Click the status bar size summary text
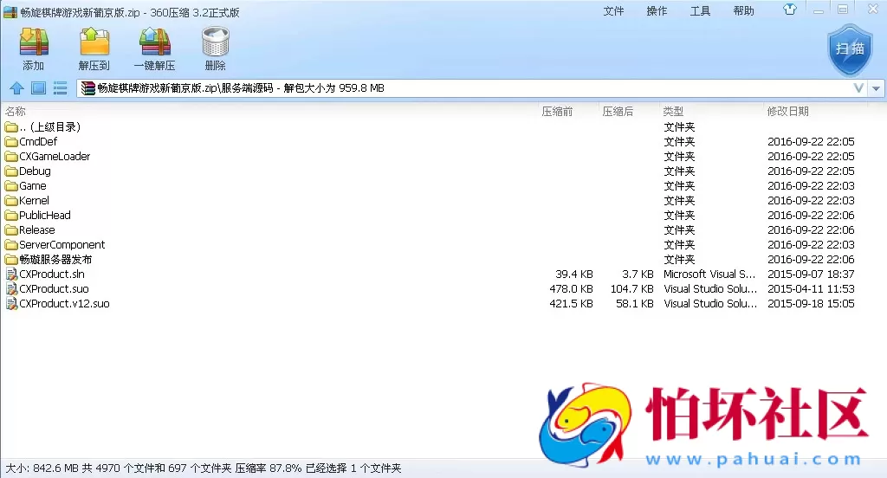The image size is (887, 478). pyautogui.click(x=203, y=468)
